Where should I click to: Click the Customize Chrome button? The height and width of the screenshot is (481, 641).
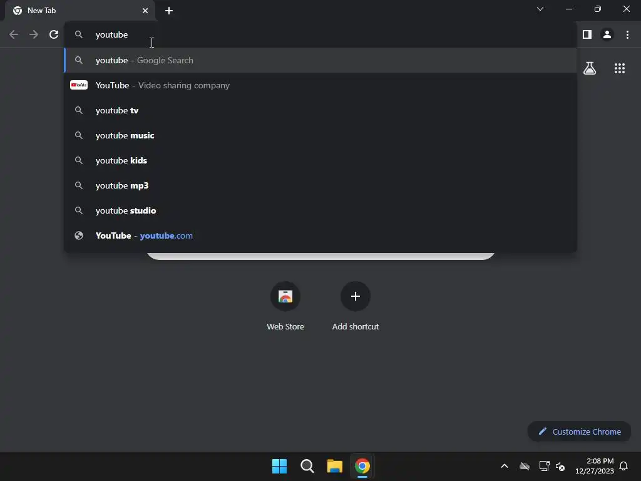coord(579,432)
